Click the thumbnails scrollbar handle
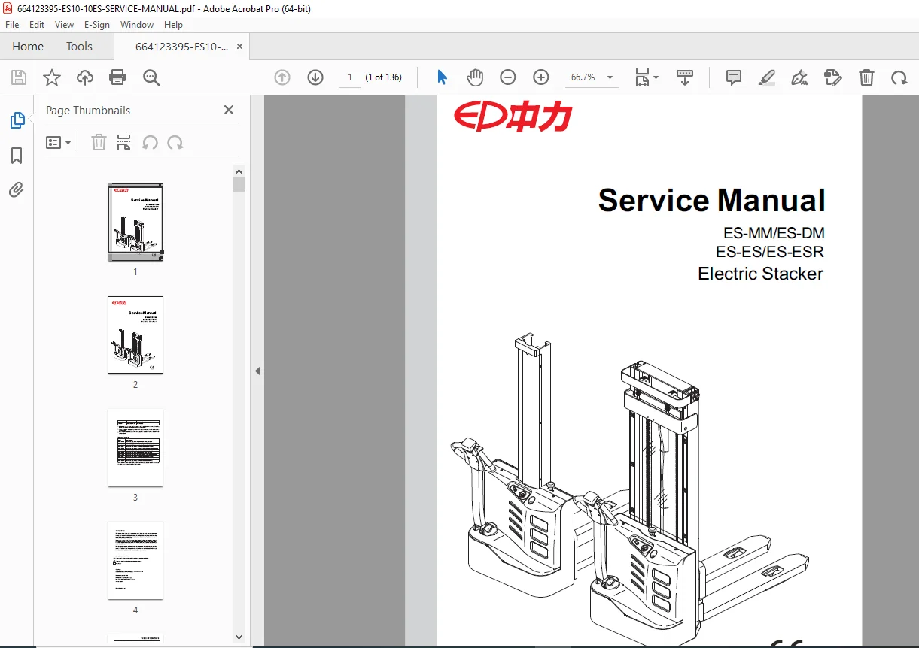This screenshot has height=648, width=919. click(239, 185)
